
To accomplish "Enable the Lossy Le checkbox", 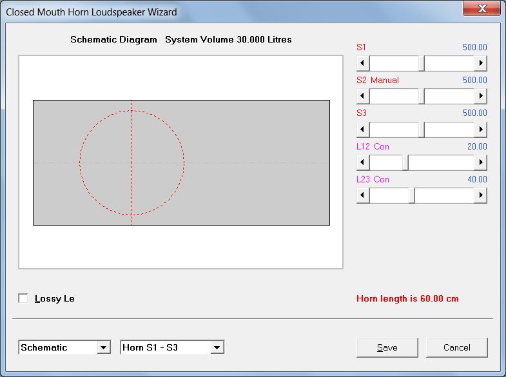I will click(23, 298).
